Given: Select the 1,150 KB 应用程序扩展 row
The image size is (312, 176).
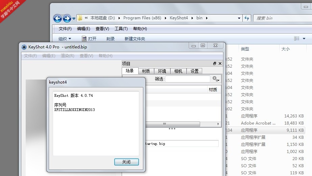Looking at the screenshot, I should coord(265,145).
